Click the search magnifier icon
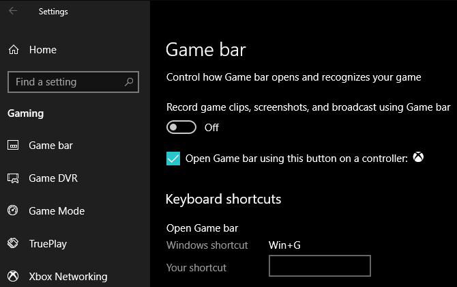This screenshot has height=287, width=457. tap(129, 82)
